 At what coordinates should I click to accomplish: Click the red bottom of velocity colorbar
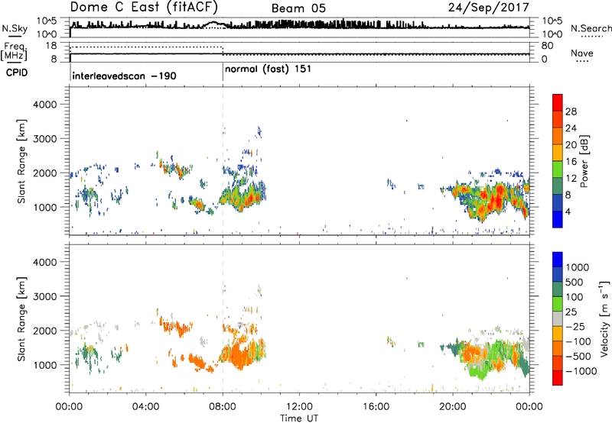pyautogui.click(x=558, y=378)
